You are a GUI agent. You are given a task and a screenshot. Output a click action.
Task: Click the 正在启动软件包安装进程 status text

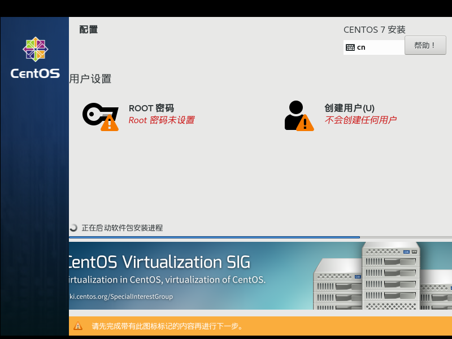(x=122, y=228)
